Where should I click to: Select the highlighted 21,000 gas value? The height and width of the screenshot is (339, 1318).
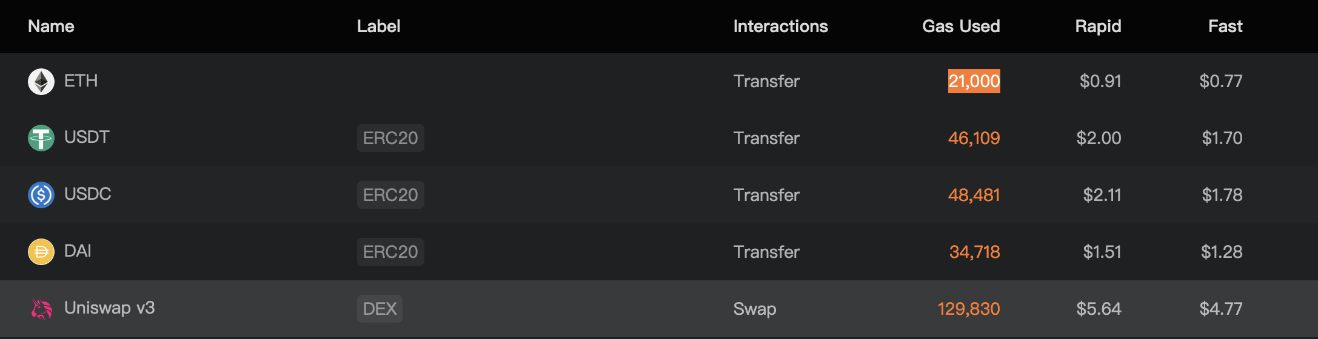(x=974, y=81)
